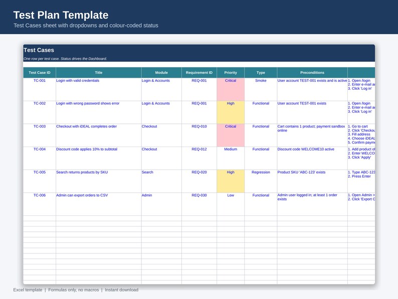
Task: Select 'Login with valid credentials' title cell
Action: point(98,89)
